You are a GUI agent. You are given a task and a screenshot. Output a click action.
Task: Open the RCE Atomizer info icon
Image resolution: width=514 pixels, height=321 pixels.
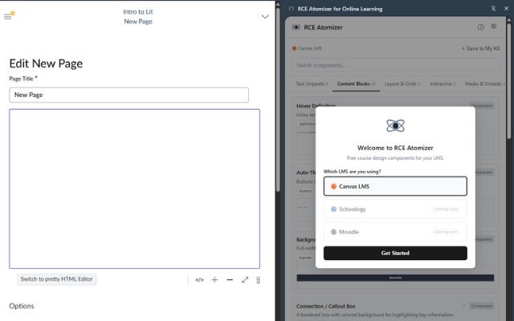tap(480, 27)
